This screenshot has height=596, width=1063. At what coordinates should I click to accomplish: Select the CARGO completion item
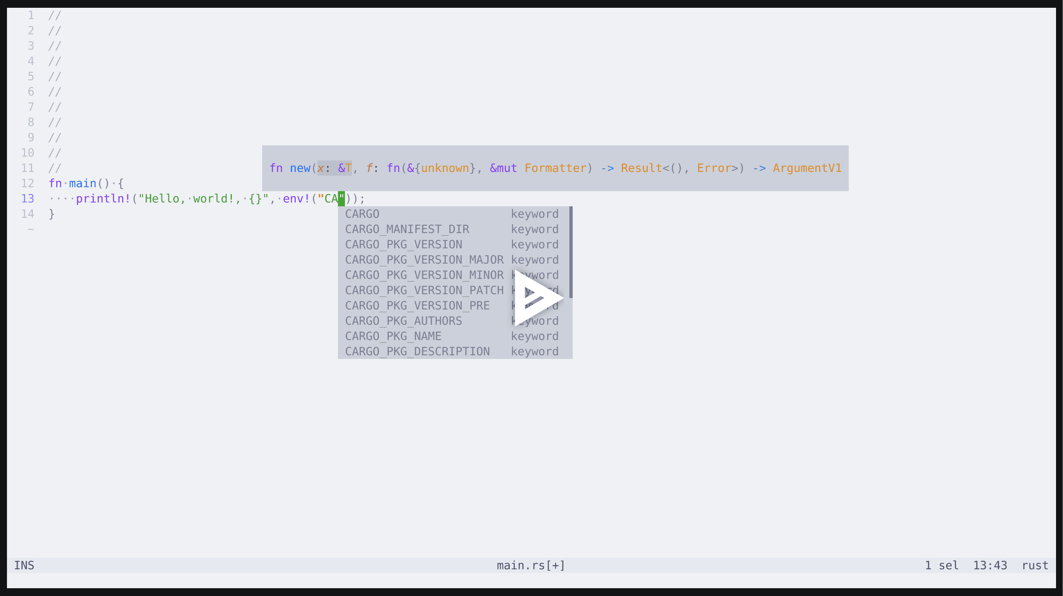tap(453, 214)
